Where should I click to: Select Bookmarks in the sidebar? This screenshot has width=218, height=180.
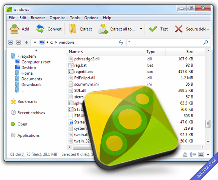coord(27,102)
